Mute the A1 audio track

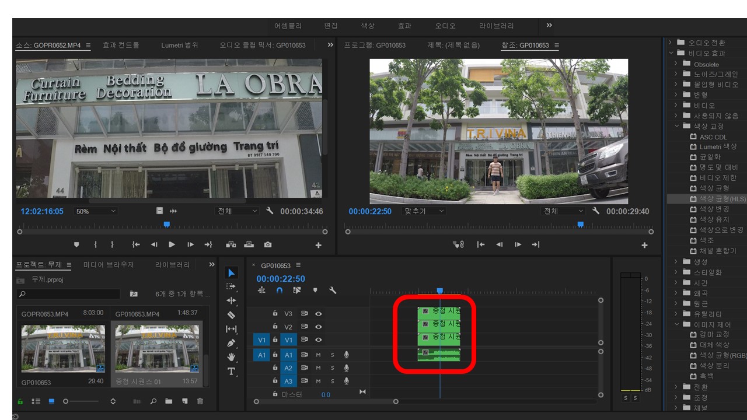[319, 354]
